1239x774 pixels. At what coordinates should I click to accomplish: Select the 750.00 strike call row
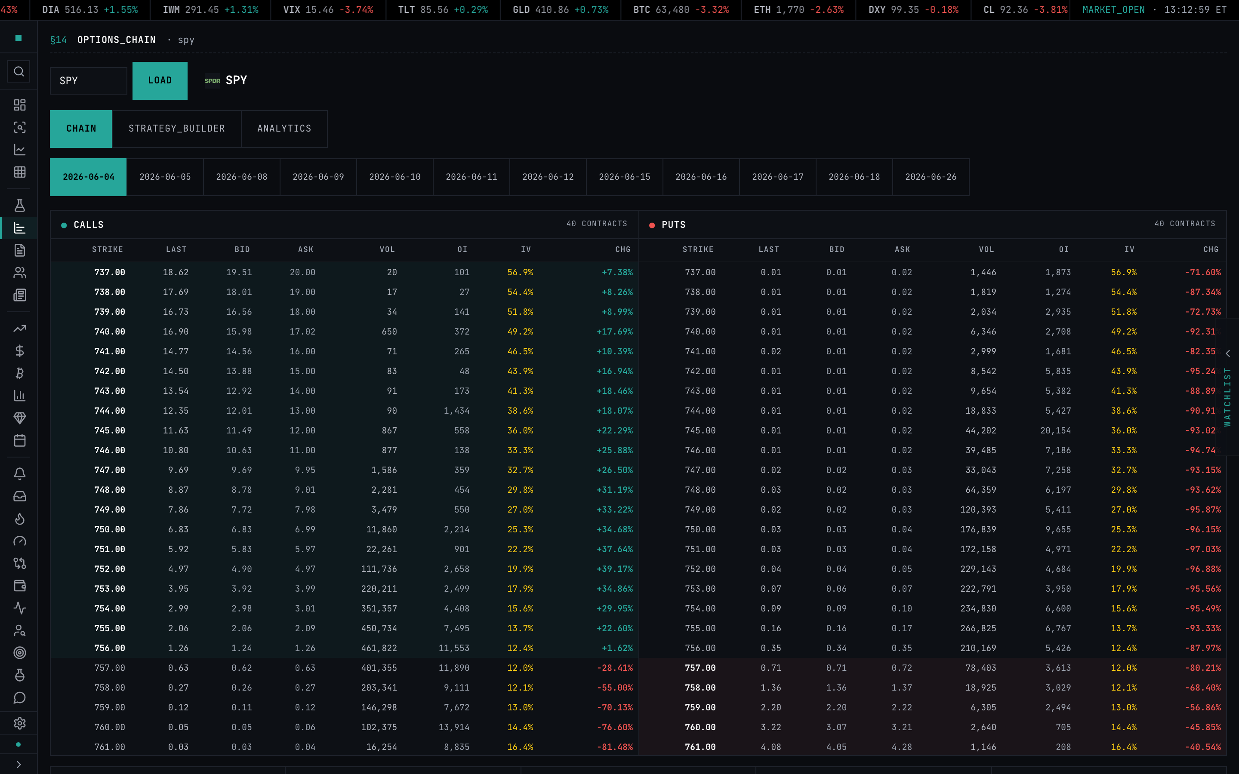pyautogui.click(x=345, y=530)
